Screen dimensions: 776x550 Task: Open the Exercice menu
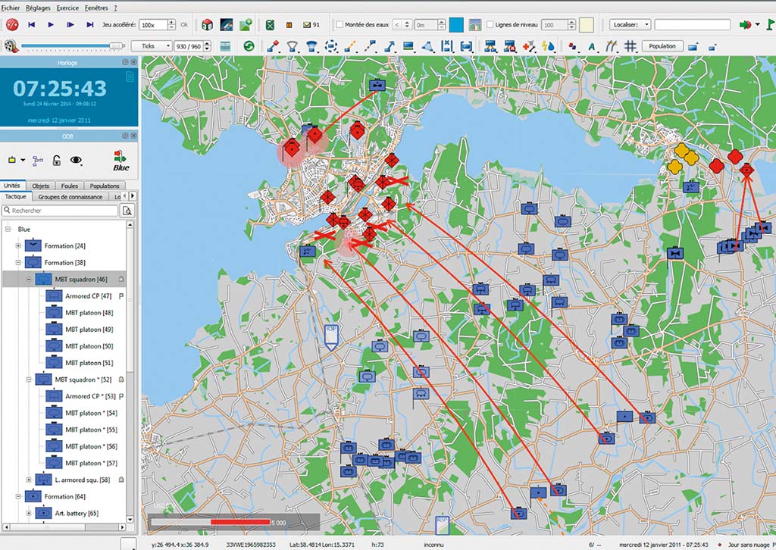[67, 8]
